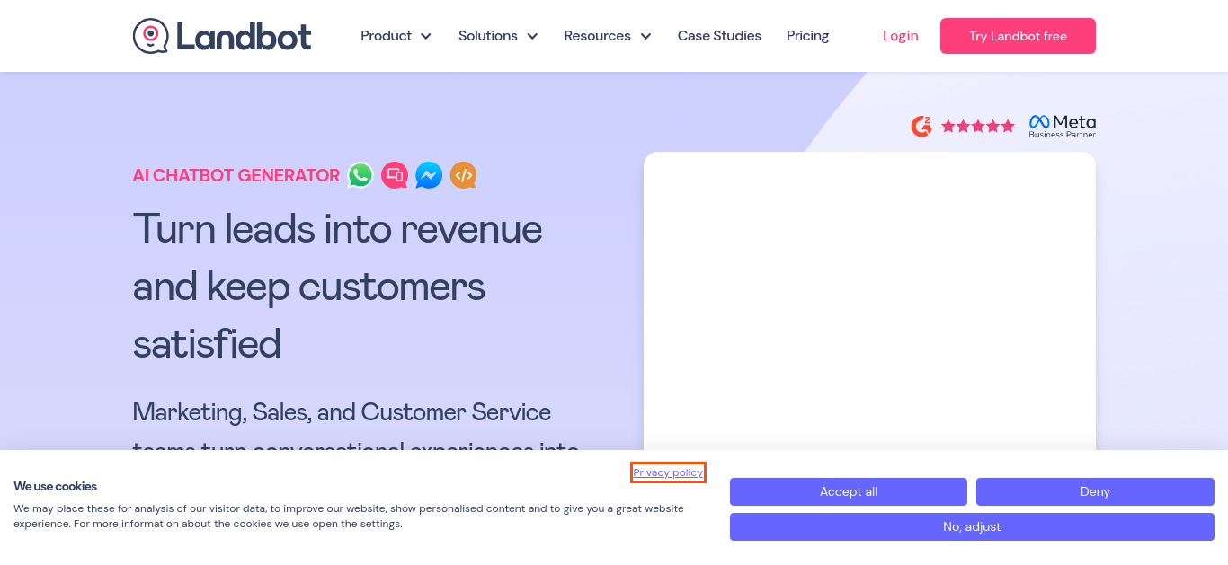1228x565 pixels.
Task: Click the Landbot logo icon
Action: [x=150, y=36]
